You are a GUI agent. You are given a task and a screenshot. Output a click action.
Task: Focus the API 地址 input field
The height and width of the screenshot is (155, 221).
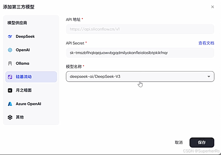(x=140, y=29)
